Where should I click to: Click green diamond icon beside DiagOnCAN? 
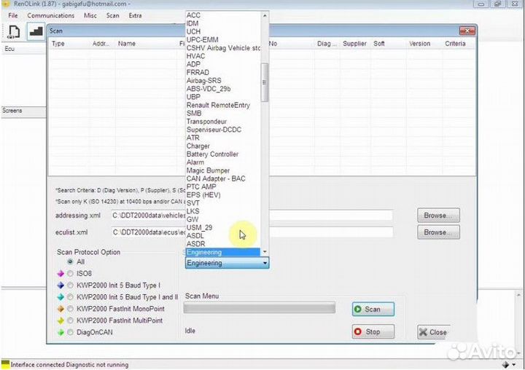(61, 332)
